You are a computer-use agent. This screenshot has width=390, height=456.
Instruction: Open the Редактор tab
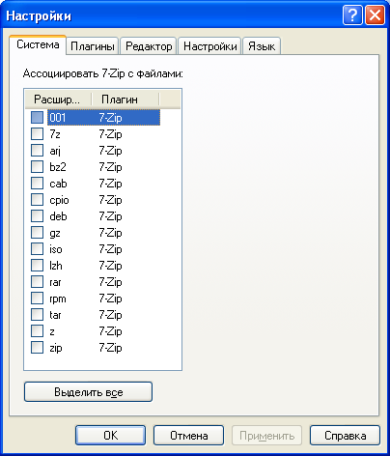point(149,46)
